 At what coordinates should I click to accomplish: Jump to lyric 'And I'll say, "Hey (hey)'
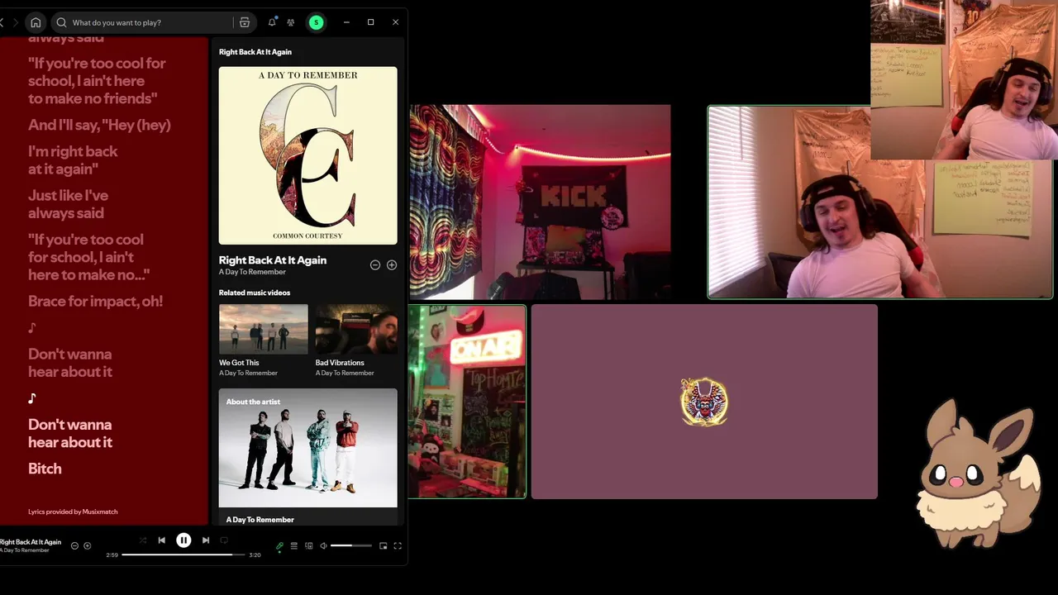click(99, 125)
